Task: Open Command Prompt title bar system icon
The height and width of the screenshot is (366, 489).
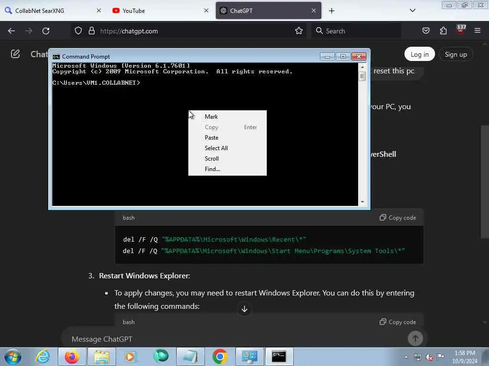Action: click(56, 57)
